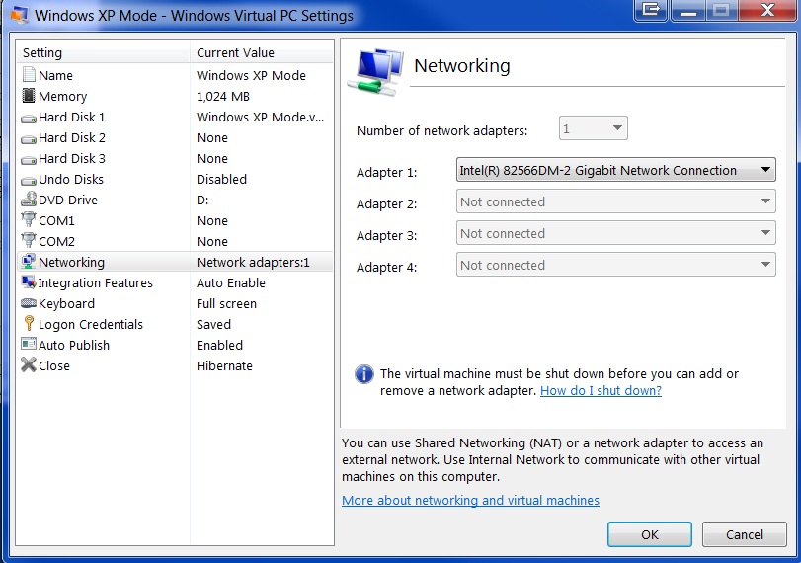
Task: Click the blue information icon
Action: pyautogui.click(x=363, y=374)
